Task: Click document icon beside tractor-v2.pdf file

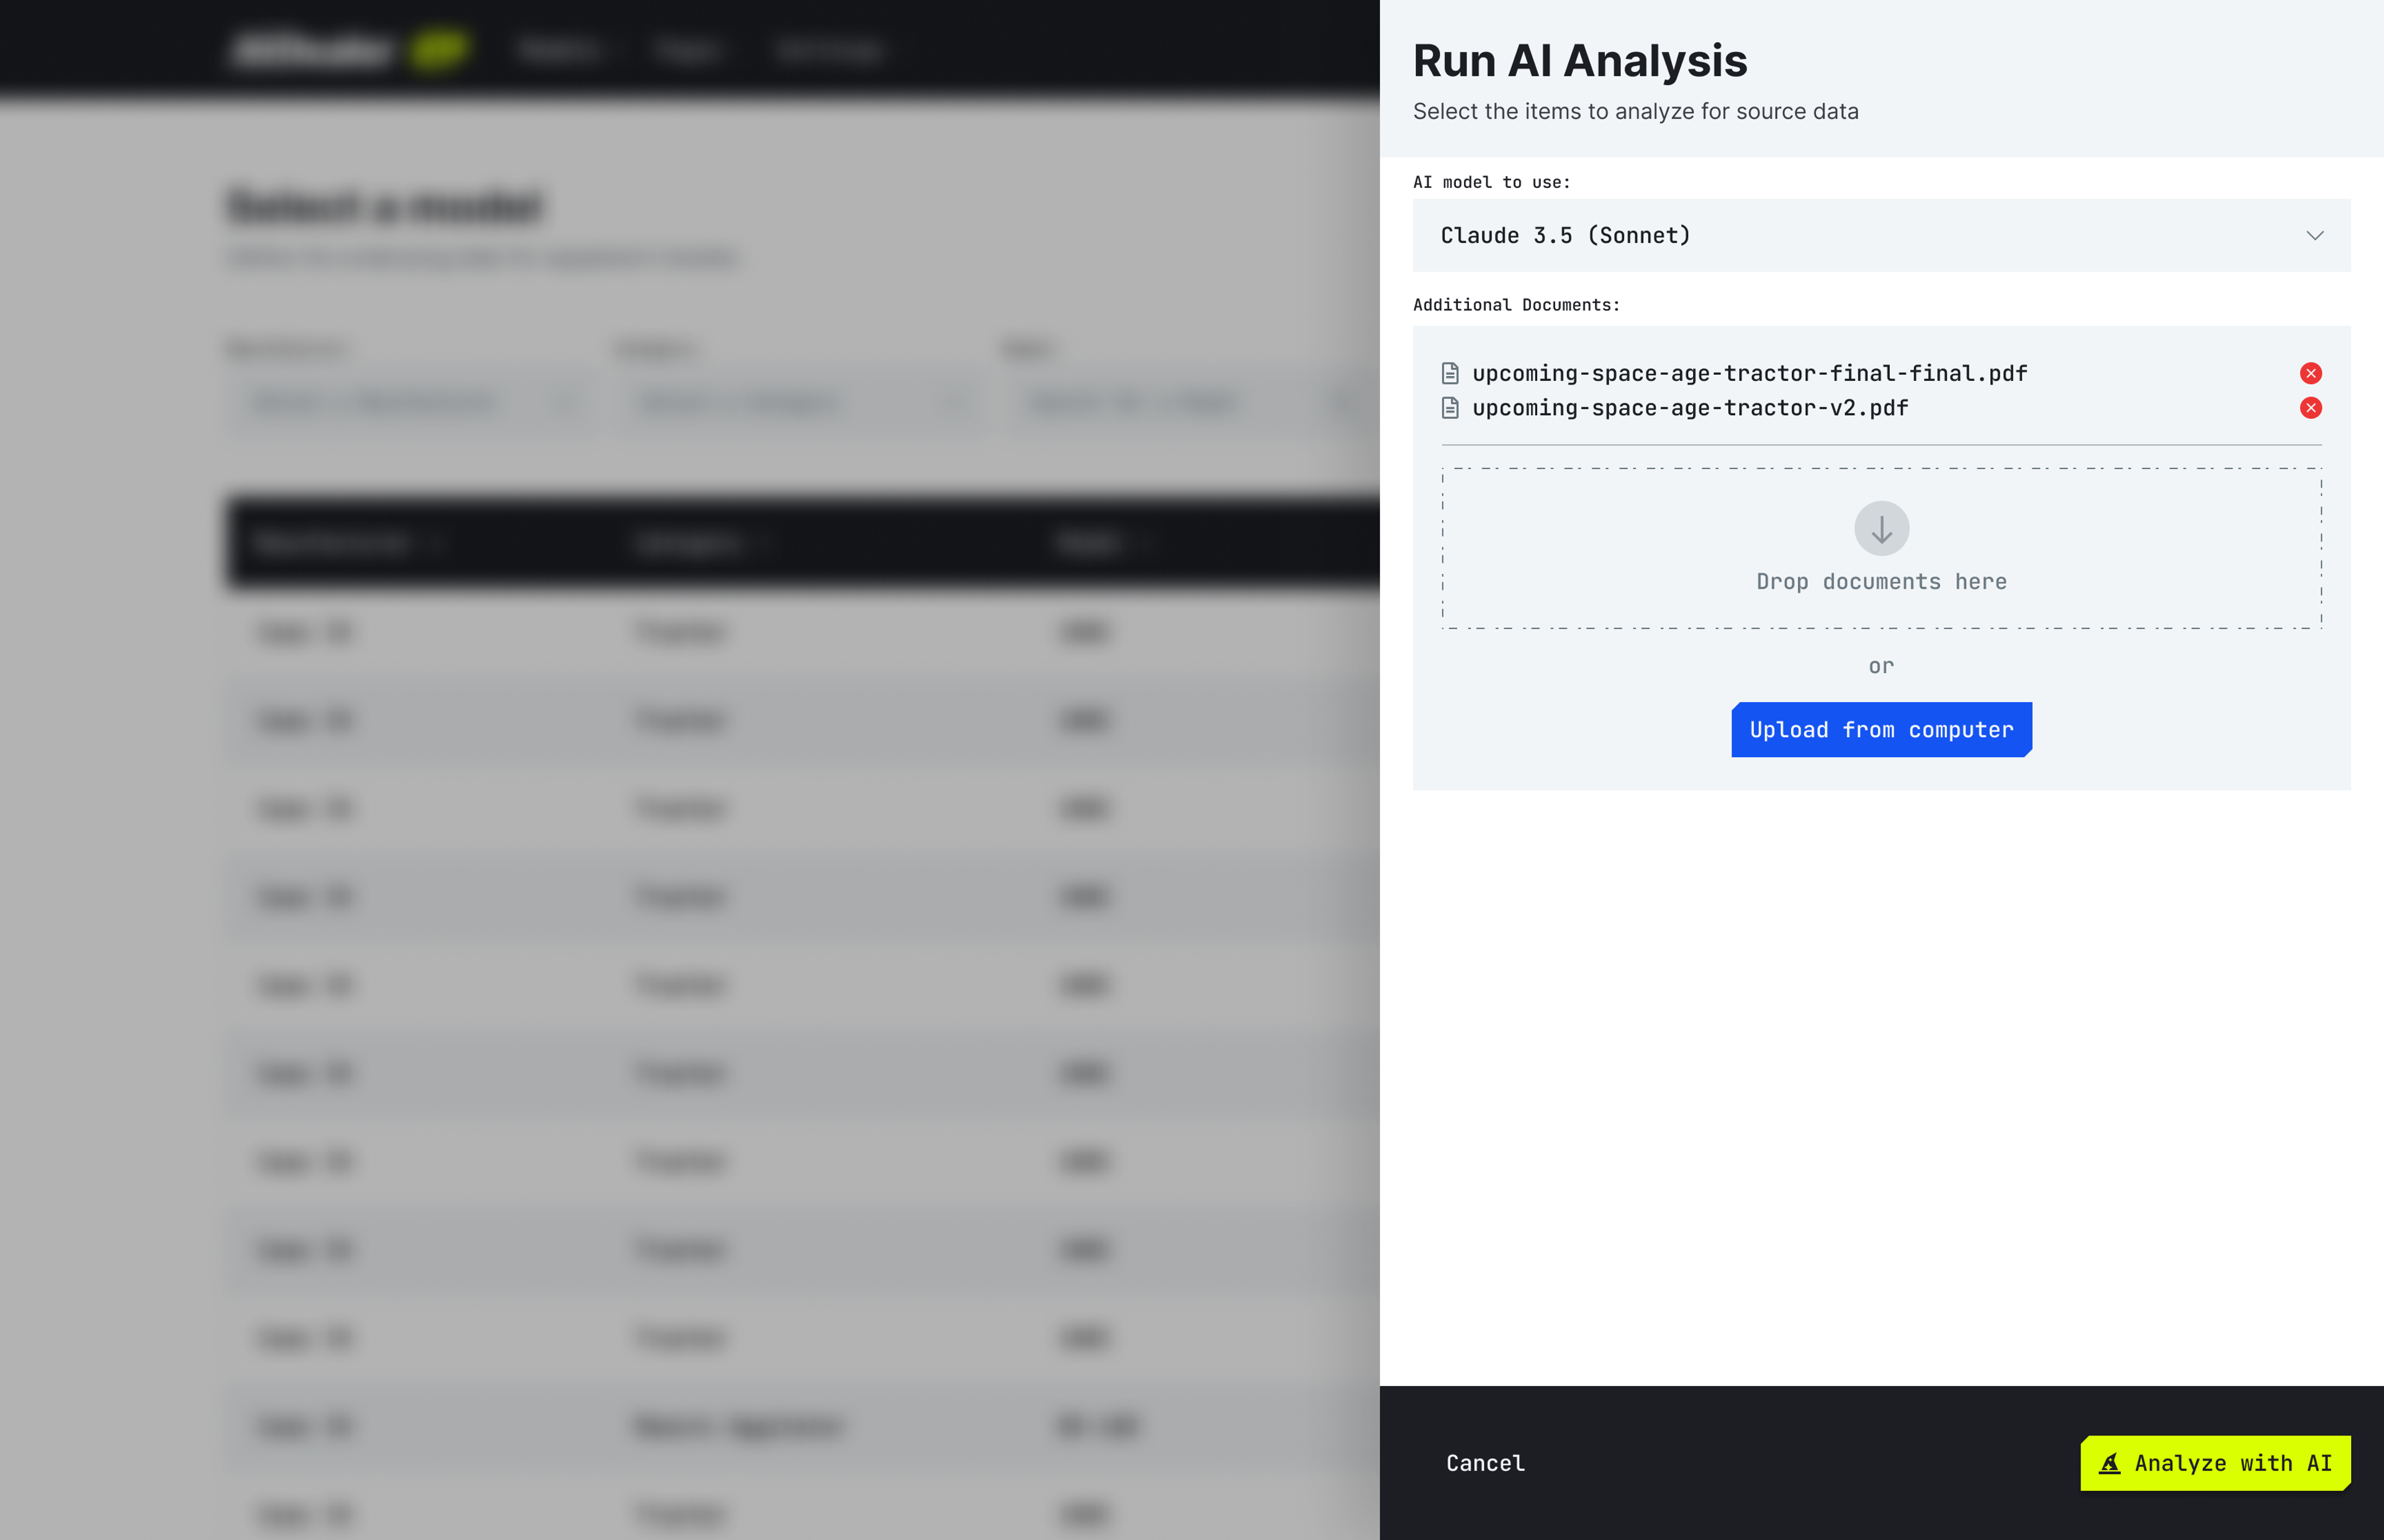Action: pyautogui.click(x=1450, y=408)
